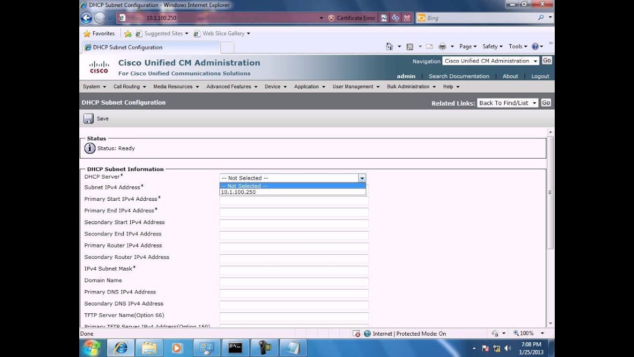Open the camera recorder app on taskbar
Image resolution: width=634 pixels, height=357 pixels.
click(264, 348)
